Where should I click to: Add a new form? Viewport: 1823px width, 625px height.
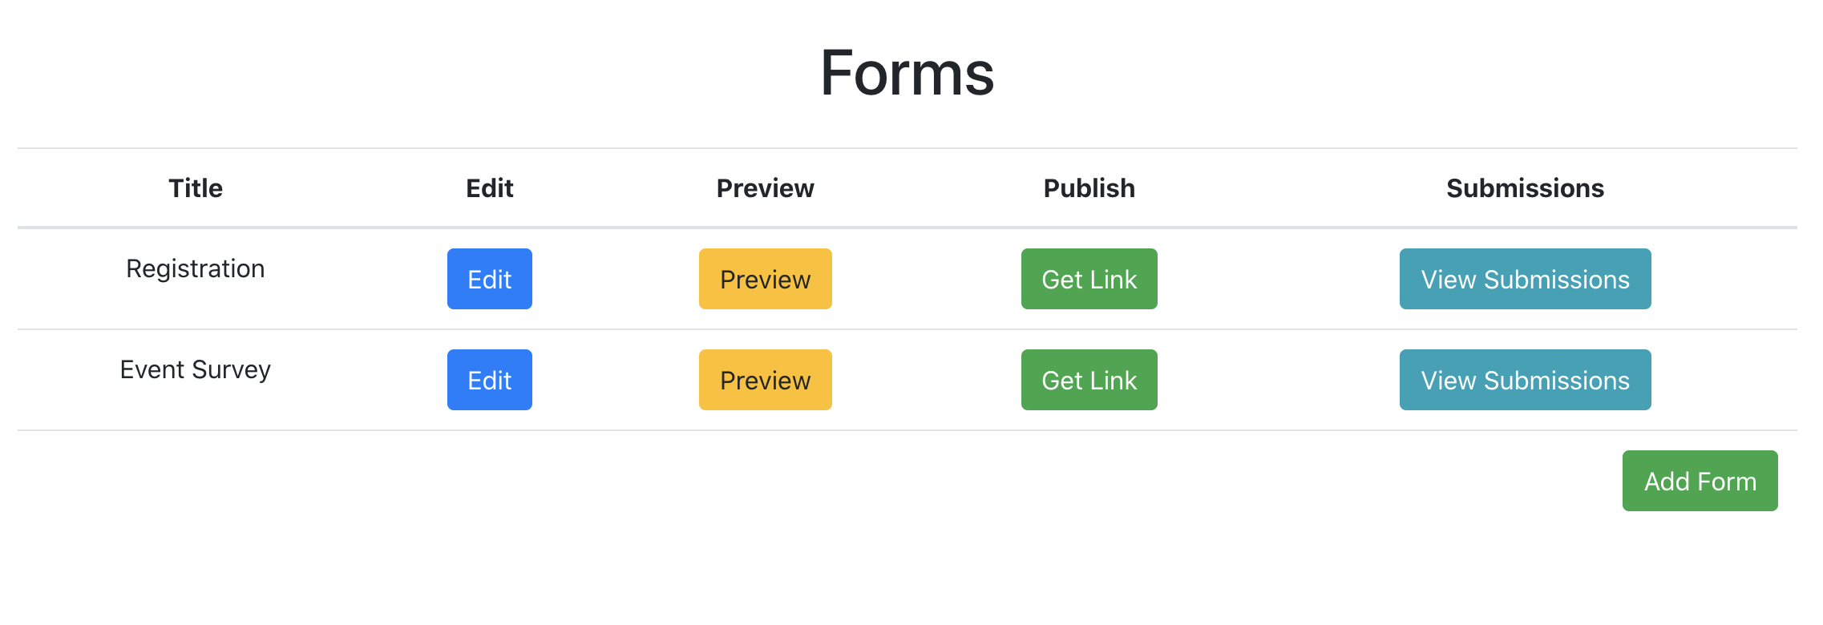(x=1699, y=481)
